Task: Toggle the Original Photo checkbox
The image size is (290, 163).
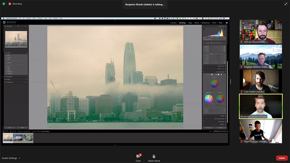Action: click(204, 40)
